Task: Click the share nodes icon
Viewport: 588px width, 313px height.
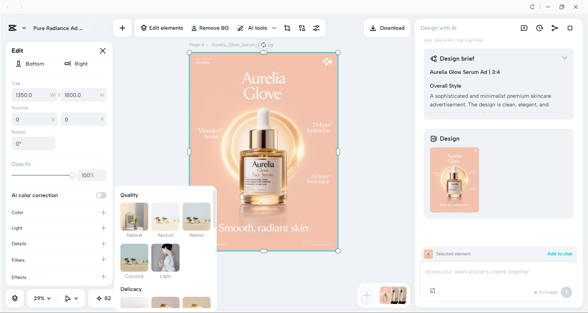Action: point(555,28)
